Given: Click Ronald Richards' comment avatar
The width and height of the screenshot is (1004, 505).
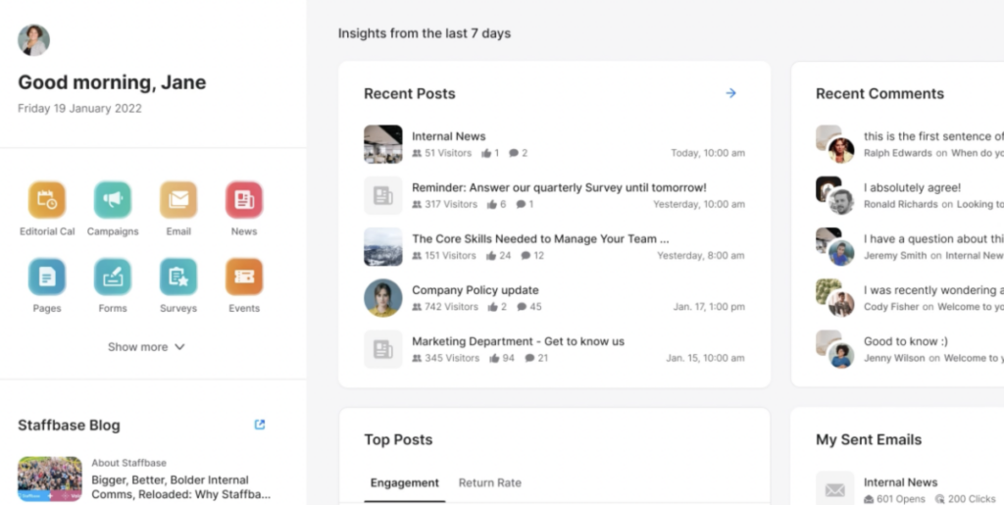Looking at the screenshot, I should tap(840, 201).
